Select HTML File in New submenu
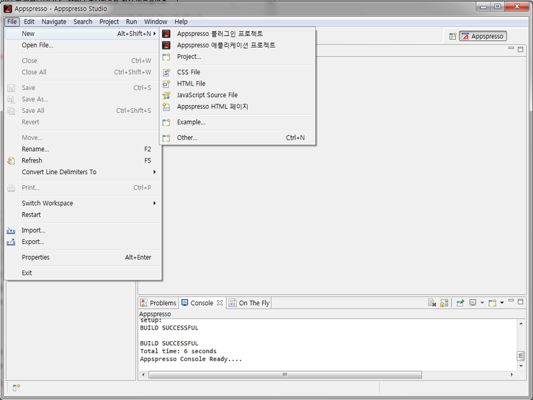Viewport: 533px width, 400px height. (191, 83)
